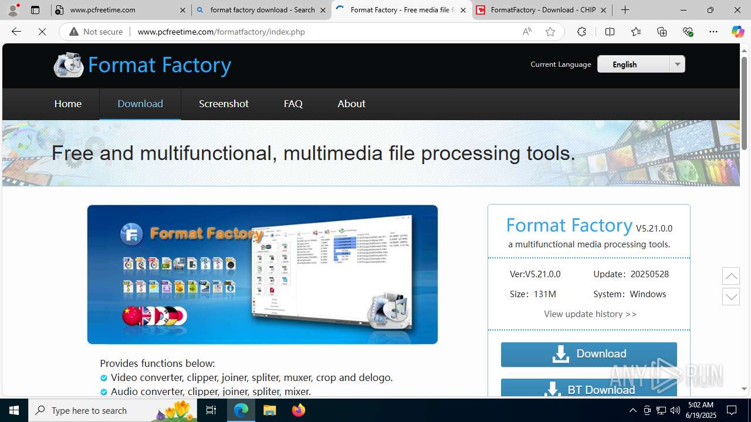The width and height of the screenshot is (751, 422).
Task: Open the Collections icon
Action: pyautogui.click(x=662, y=32)
